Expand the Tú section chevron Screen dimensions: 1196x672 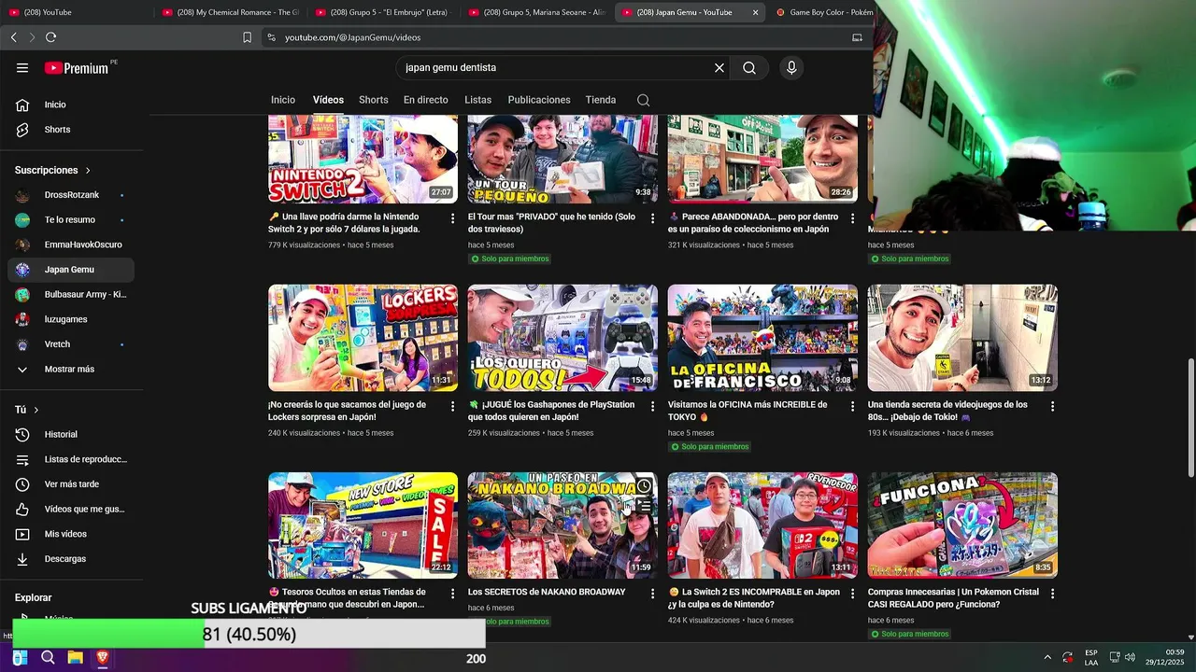36,410
